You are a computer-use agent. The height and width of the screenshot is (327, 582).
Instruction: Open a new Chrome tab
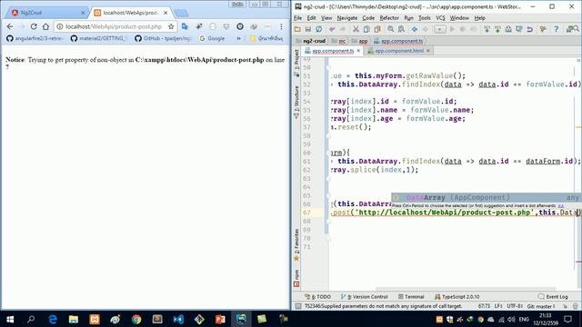click(181, 13)
